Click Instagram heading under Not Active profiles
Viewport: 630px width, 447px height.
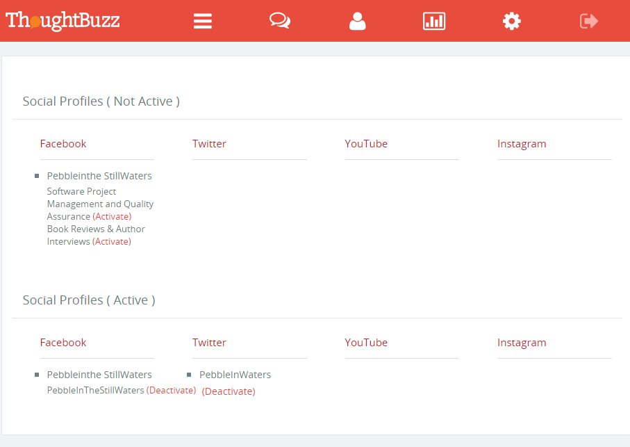522,144
